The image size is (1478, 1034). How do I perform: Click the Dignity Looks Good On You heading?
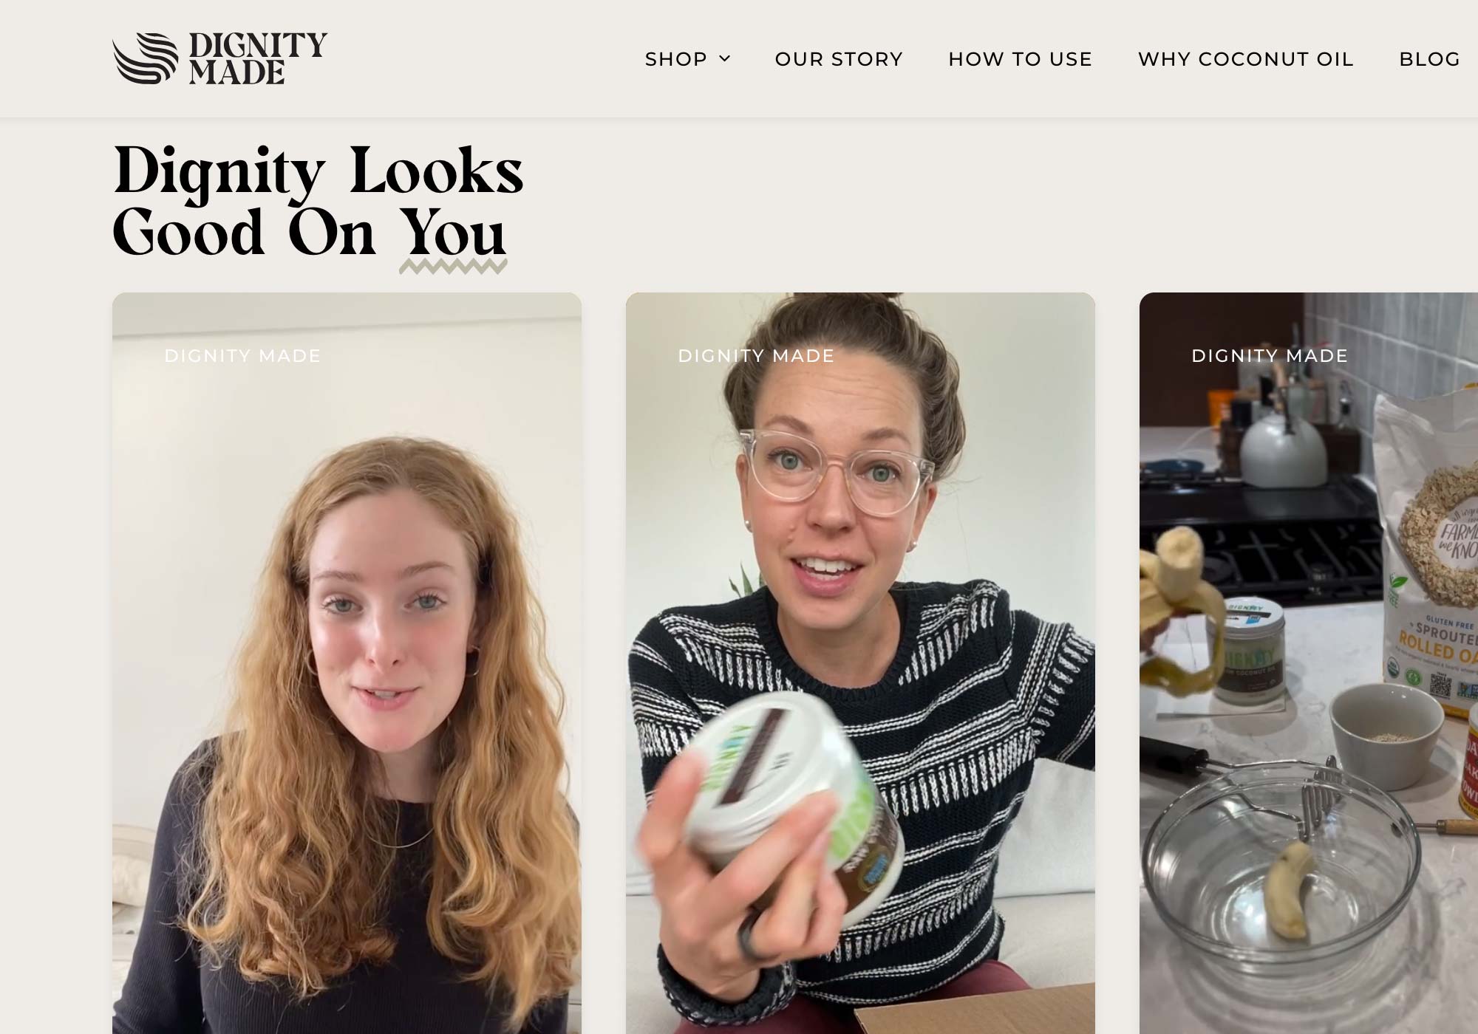pos(318,201)
